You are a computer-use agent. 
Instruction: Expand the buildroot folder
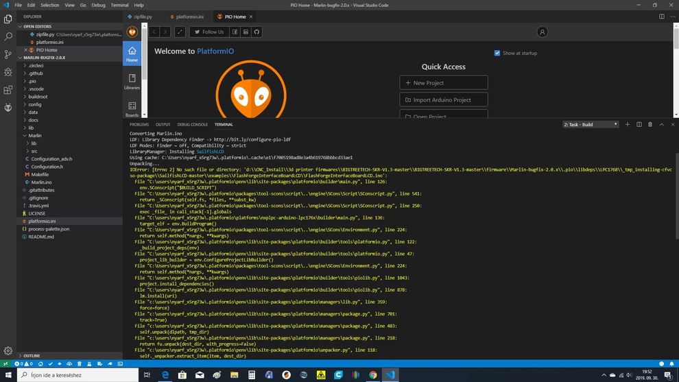tap(38, 97)
